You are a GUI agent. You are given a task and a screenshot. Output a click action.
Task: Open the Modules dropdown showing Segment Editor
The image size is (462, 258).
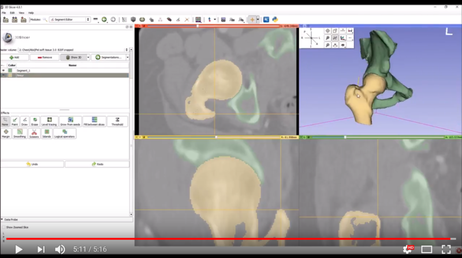point(69,20)
